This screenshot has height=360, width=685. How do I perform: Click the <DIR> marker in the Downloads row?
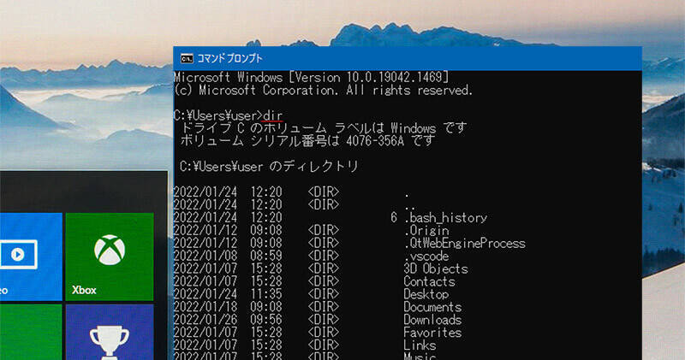(x=324, y=320)
